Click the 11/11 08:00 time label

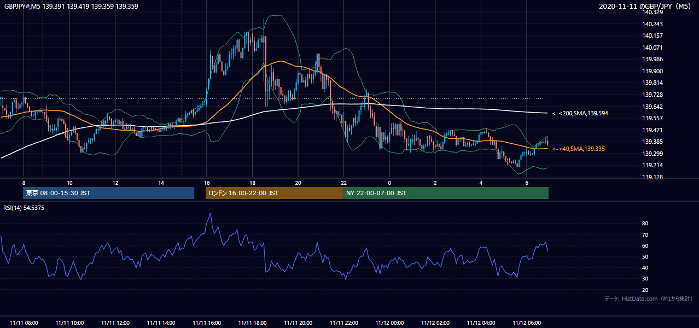click(x=24, y=323)
